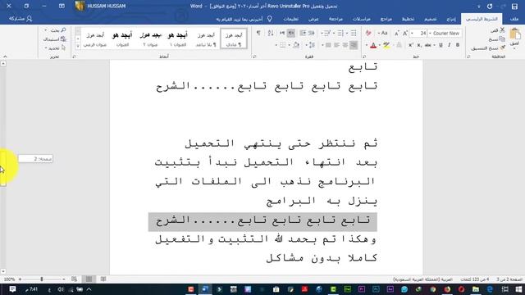This screenshot has height=295, width=525.
Task: Click the multilevel list icon
Action: coord(327,33)
